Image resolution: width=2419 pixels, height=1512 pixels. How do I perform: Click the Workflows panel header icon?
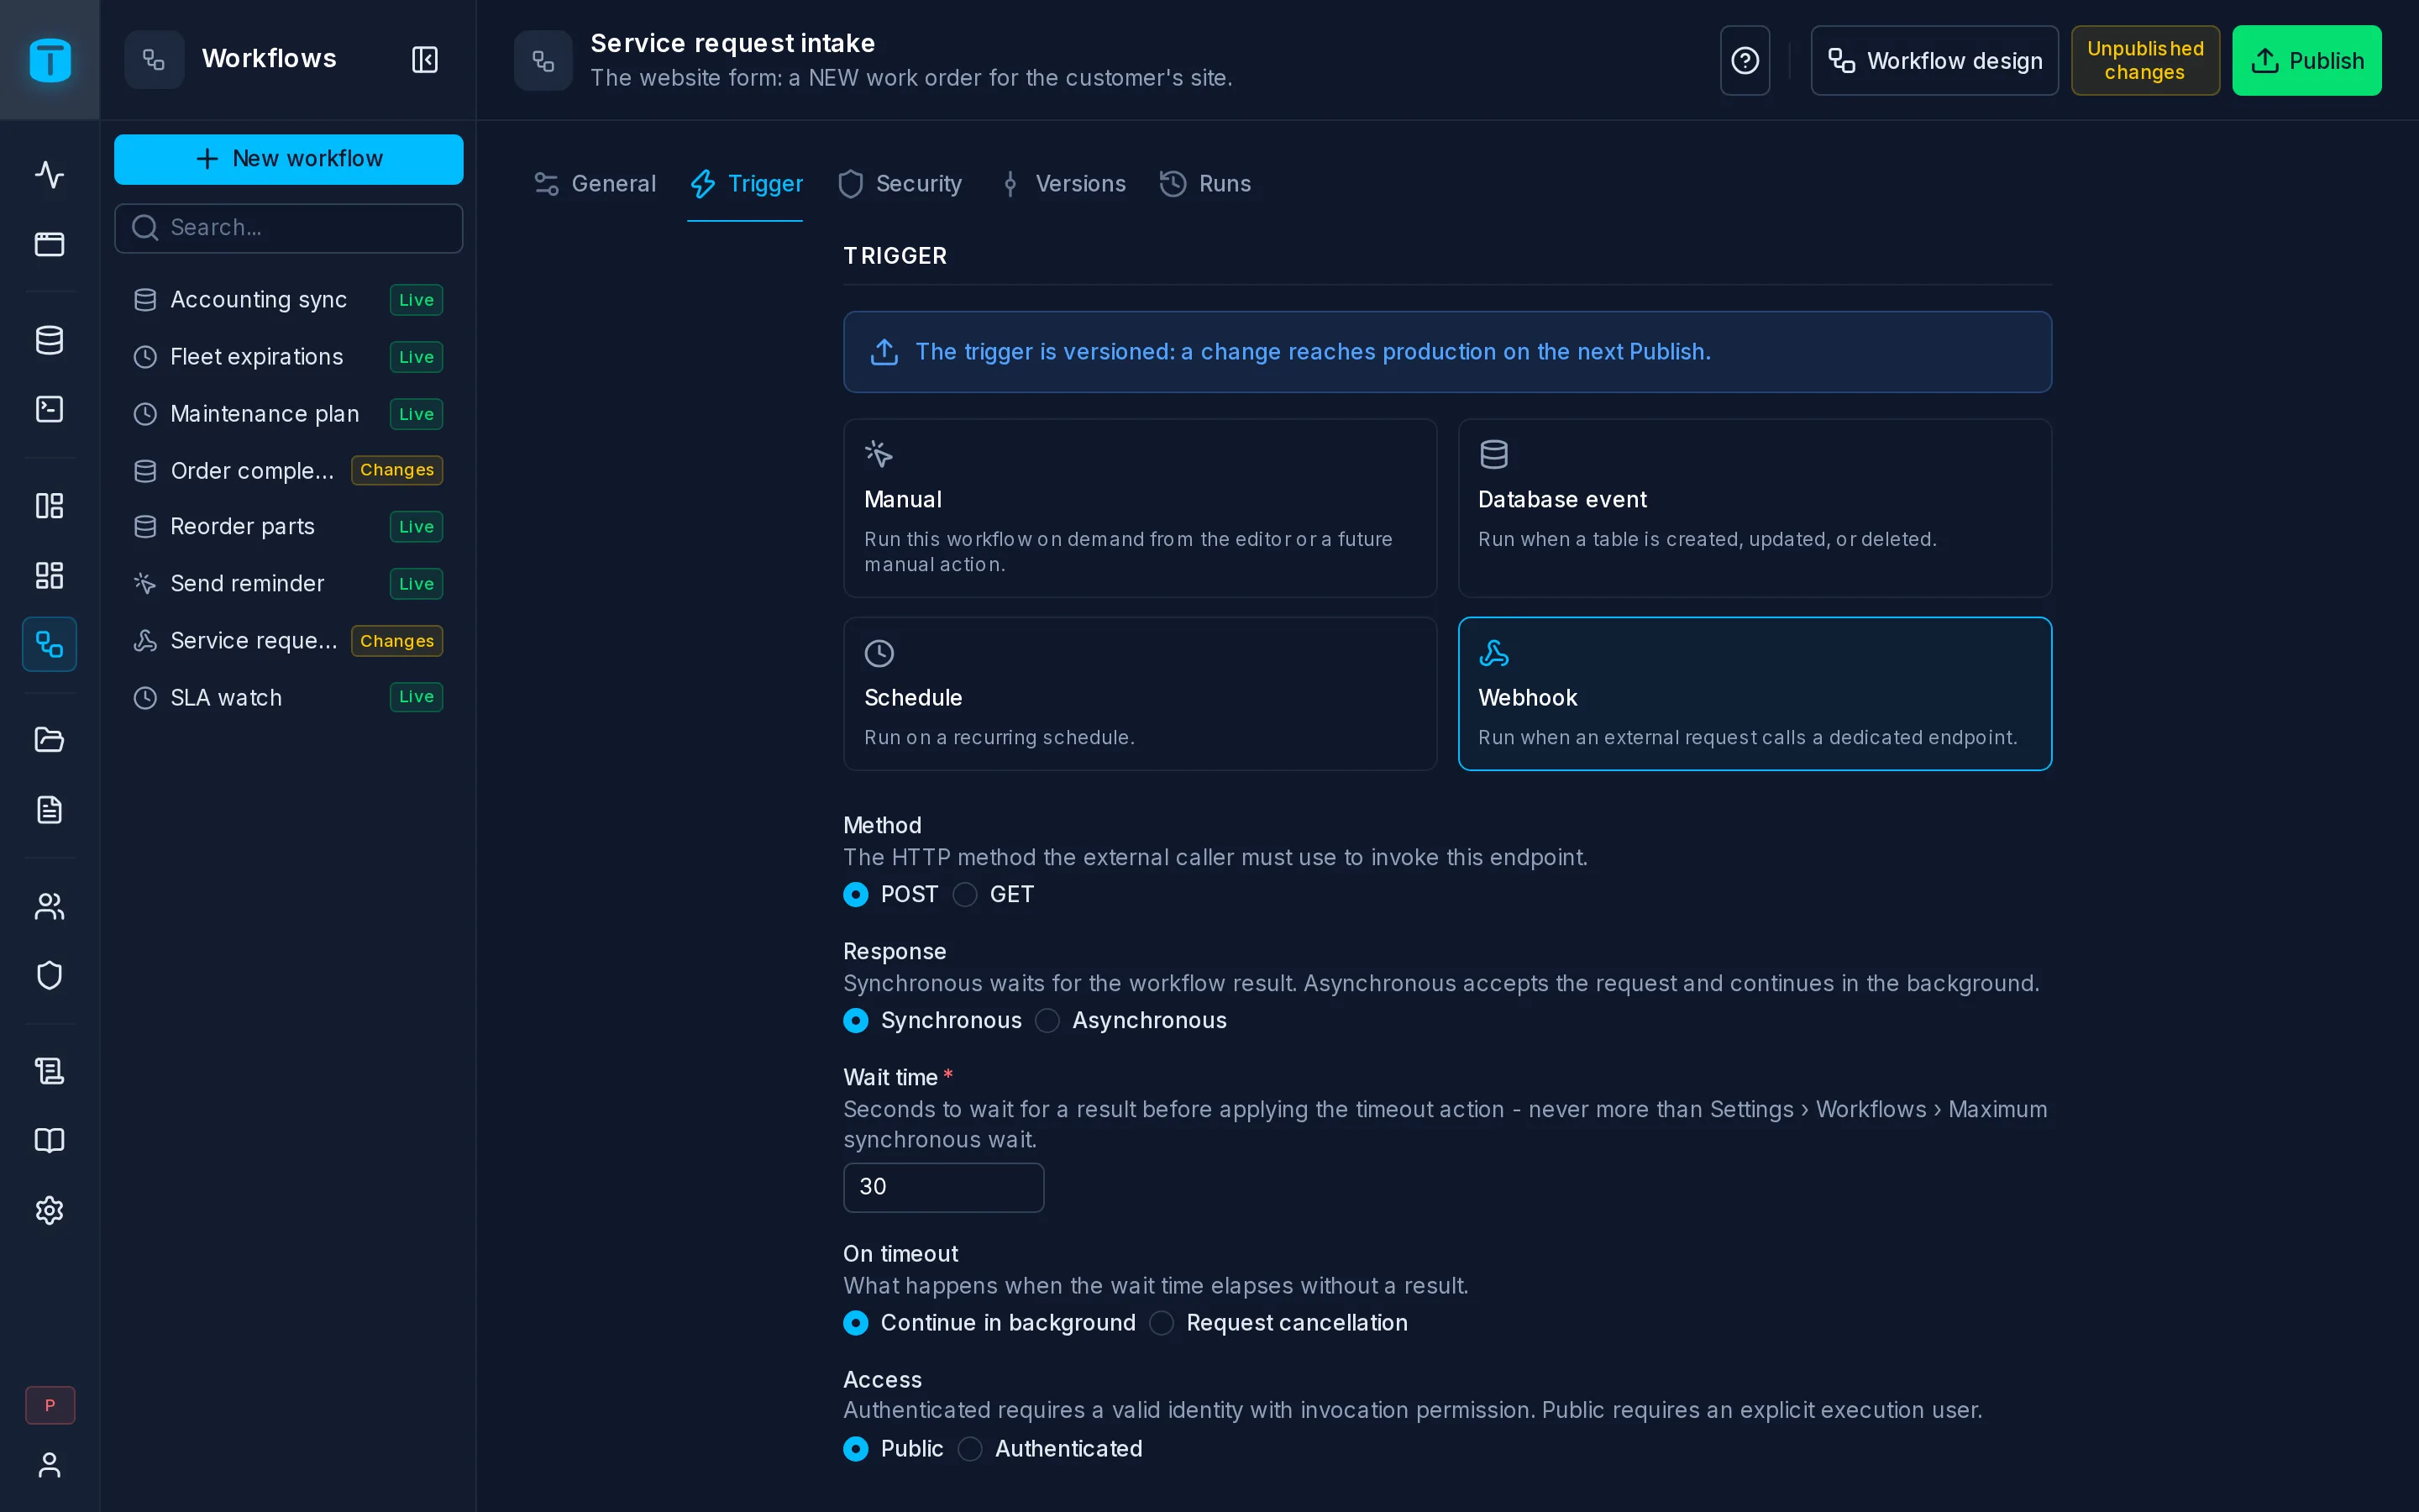(x=154, y=60)
